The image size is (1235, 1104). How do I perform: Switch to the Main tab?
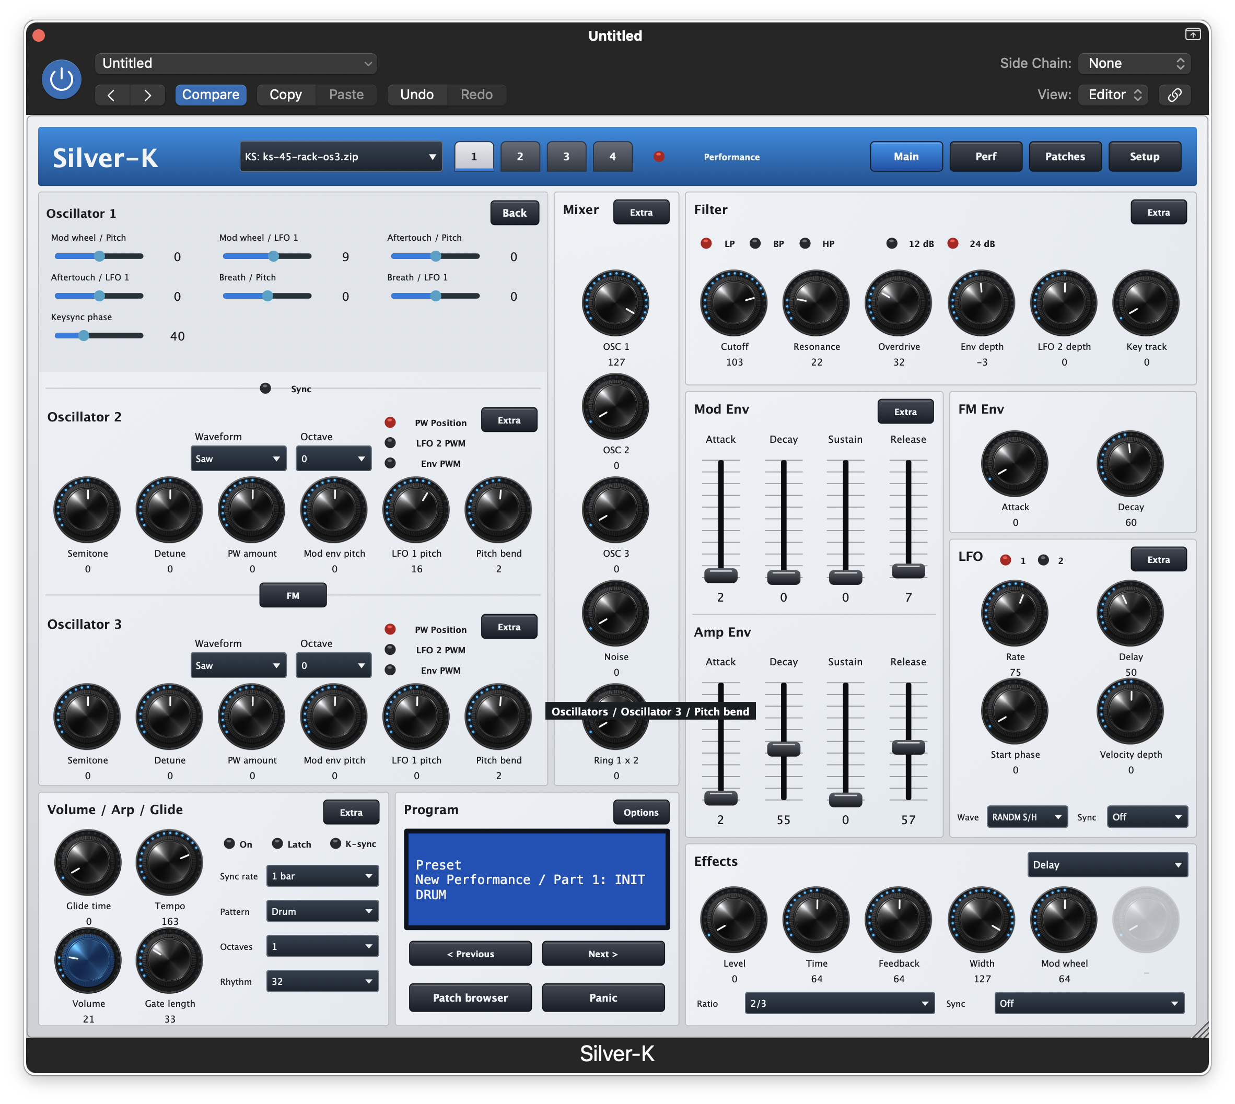[x=906, y=157]
